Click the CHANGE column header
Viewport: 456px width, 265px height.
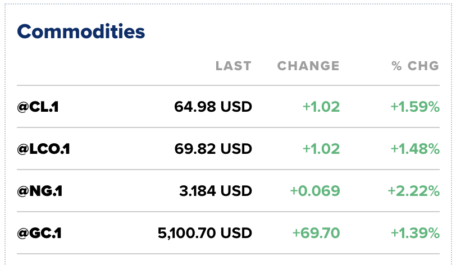308,66
